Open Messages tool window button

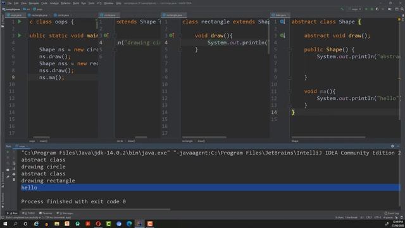click(65, 213)
